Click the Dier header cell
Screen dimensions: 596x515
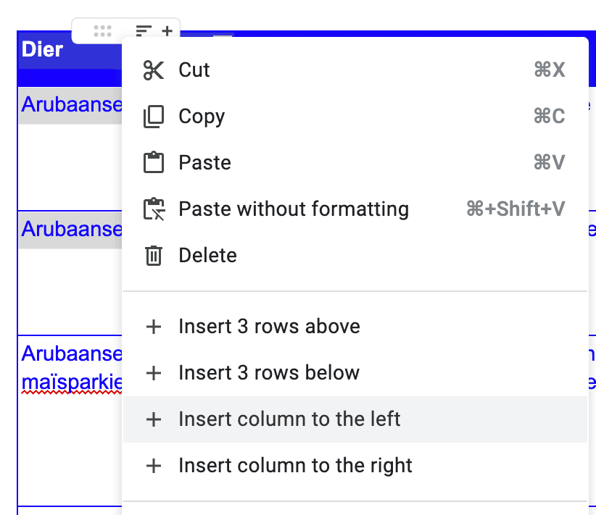tap(43, 50)
